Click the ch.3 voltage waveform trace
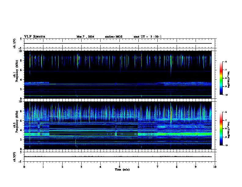242x187 pixels. coord(118,157)
